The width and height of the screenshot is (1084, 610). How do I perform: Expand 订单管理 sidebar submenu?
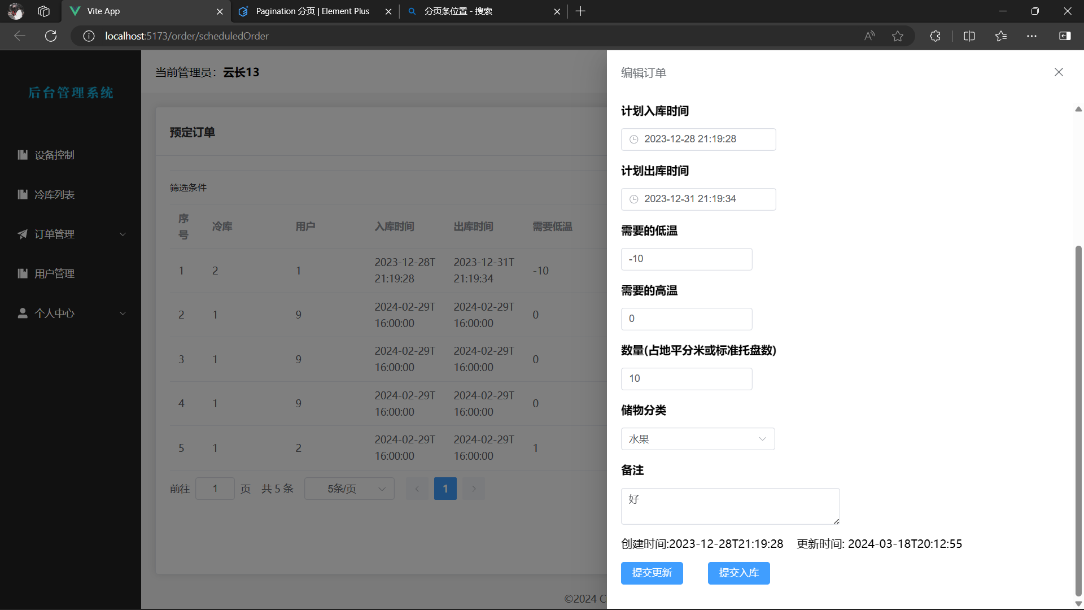(71, 234)
